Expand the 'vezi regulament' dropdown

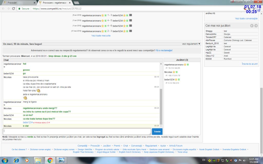click(x=191, y=44)
